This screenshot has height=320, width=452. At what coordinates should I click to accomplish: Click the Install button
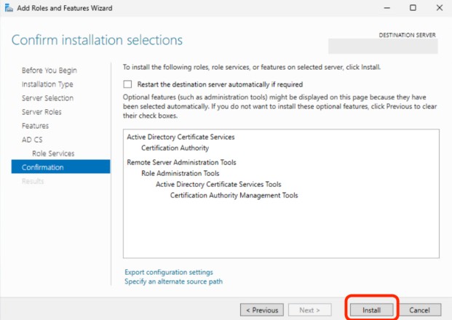[x=371, y=310]
